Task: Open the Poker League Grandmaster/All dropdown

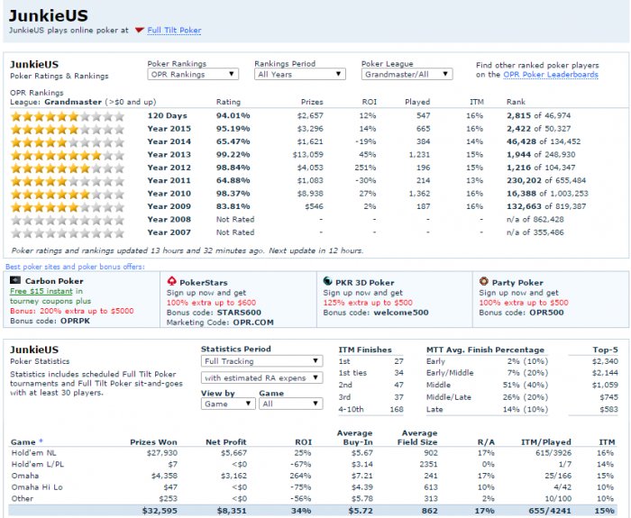Action: (x=406, y=75)
